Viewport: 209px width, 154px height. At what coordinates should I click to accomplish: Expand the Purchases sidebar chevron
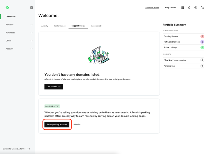coord(32,33)
